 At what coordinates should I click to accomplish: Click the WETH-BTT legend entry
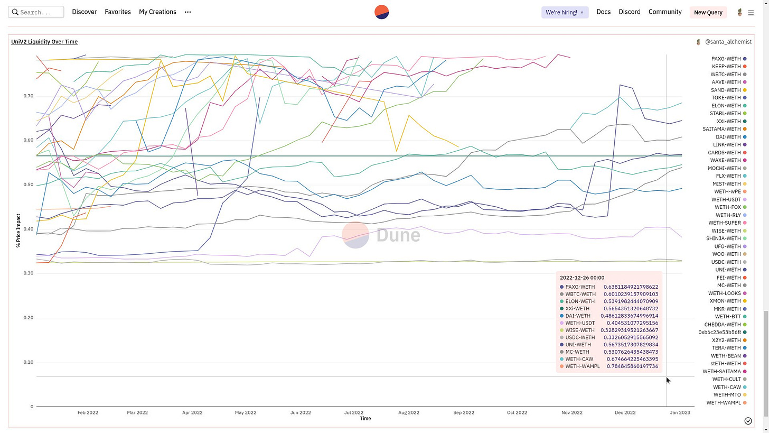point(730,317)
